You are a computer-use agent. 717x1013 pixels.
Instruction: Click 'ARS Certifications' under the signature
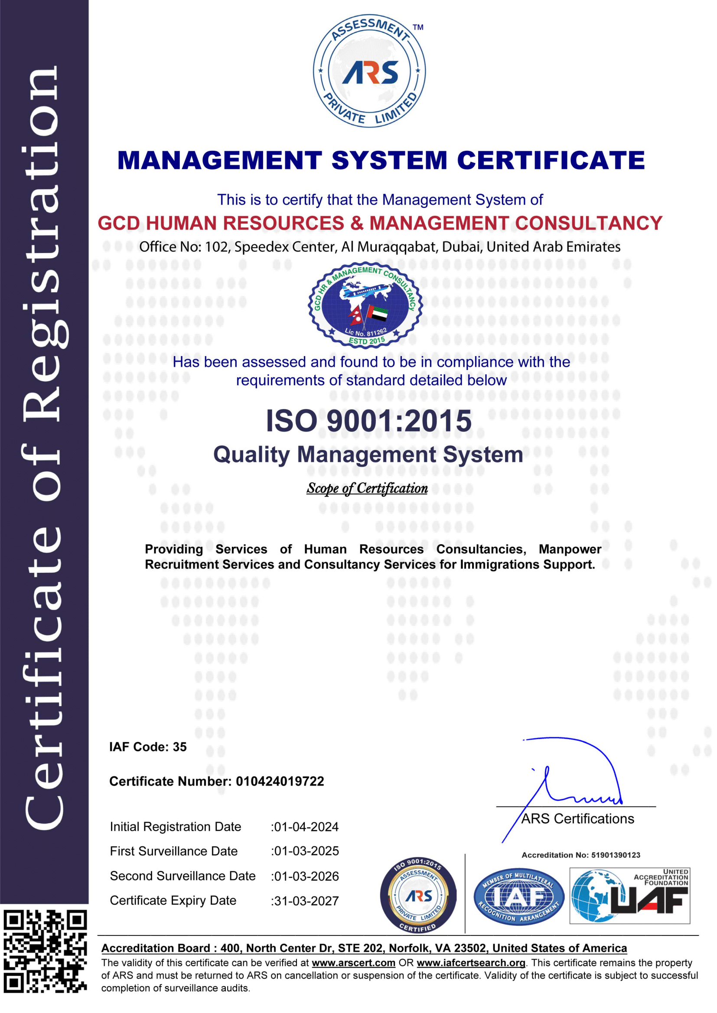(577, 818)
